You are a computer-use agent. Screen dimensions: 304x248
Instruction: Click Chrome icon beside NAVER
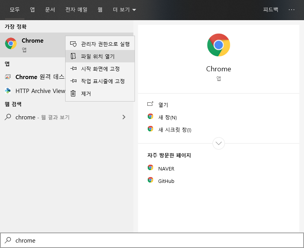tap(150, 167)
